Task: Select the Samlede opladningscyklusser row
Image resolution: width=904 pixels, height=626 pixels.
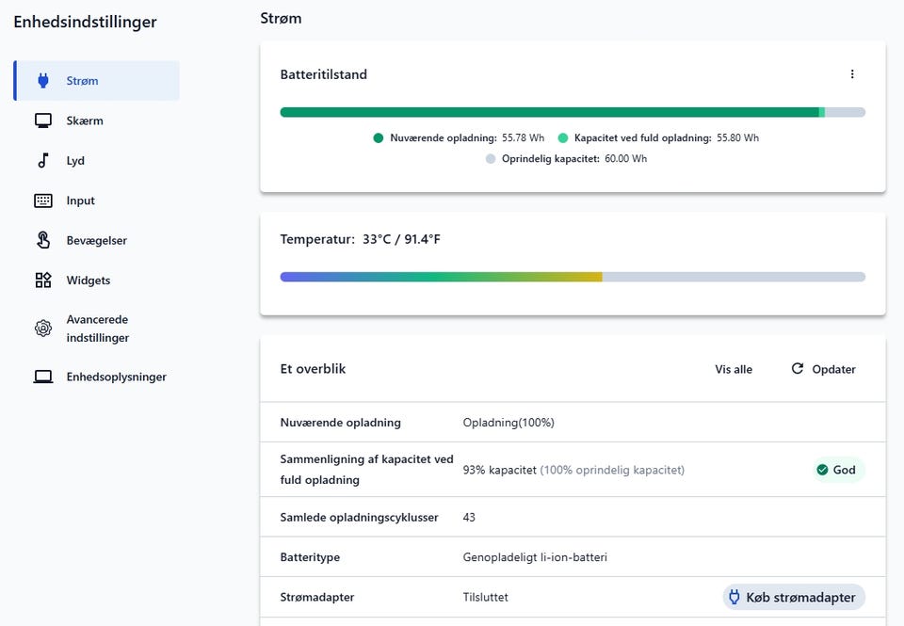Action: click(x=572, y=517)
